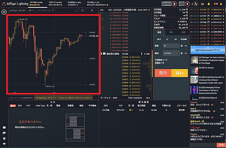The height and width of the screenshot is (148, 226).
Task: Click the bitFlyer Lightning logo
Action: 15,4
